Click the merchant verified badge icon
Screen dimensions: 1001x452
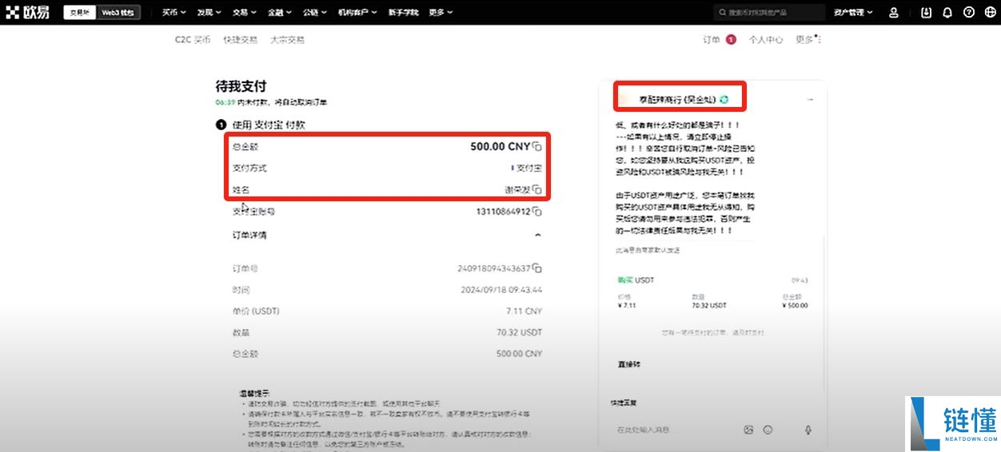724,99
